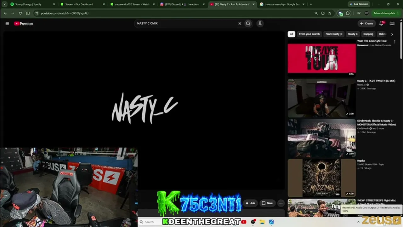The image size is (403, 227).
Task: Switch to the thokoza township Google tab
Action: tap(282, 4)
